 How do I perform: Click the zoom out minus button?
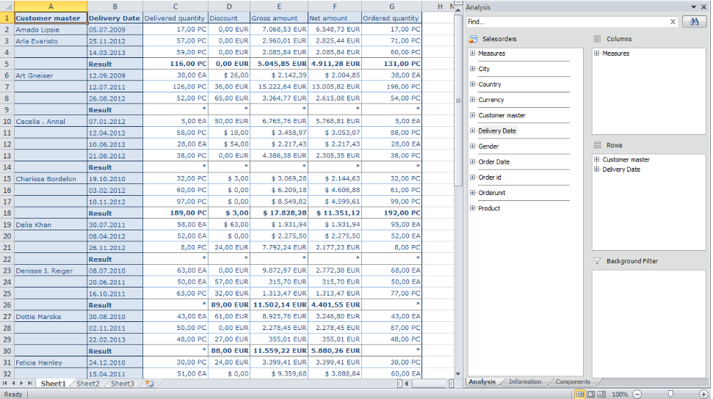pos(637,394)
